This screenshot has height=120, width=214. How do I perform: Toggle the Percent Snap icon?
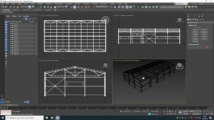86,7
